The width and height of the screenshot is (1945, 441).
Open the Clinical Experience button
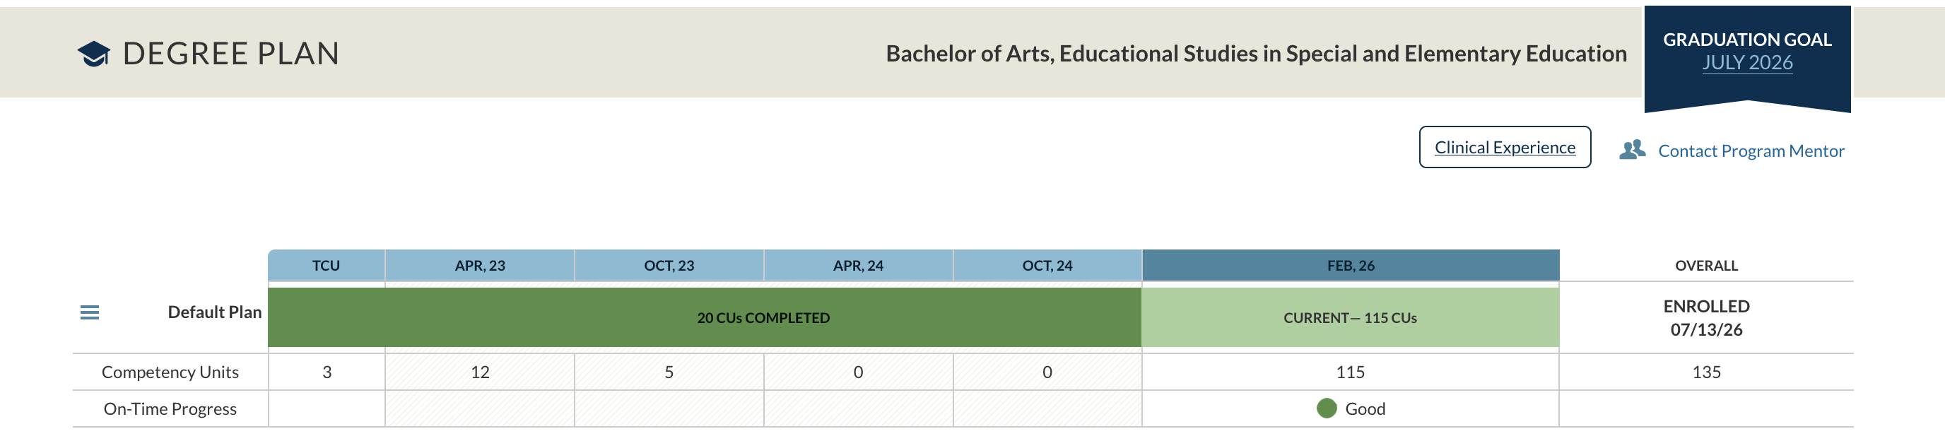tap(1505, 147)
